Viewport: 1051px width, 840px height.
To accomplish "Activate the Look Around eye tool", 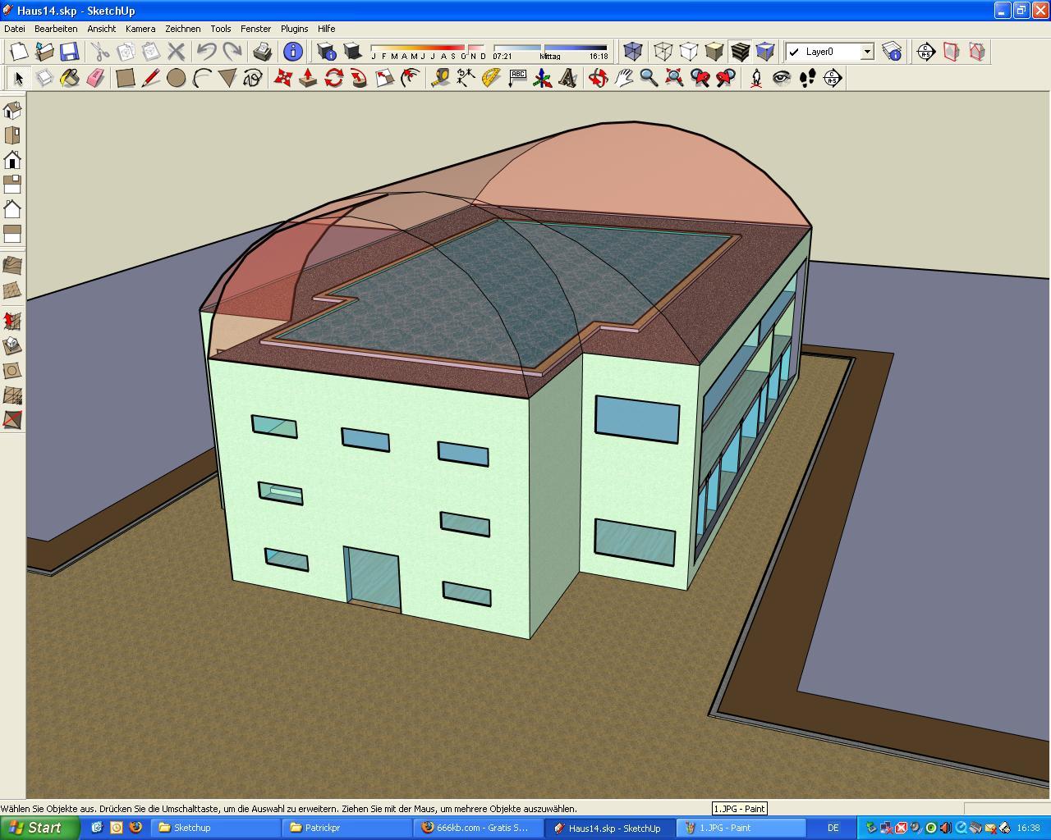I will (x=782, y=78).
